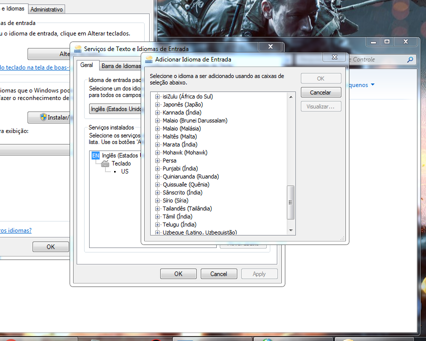This screenshot has width=426, height=341.
Task: Select Tailandês (Tailândia) language entry
Action: tap(187, 208)
